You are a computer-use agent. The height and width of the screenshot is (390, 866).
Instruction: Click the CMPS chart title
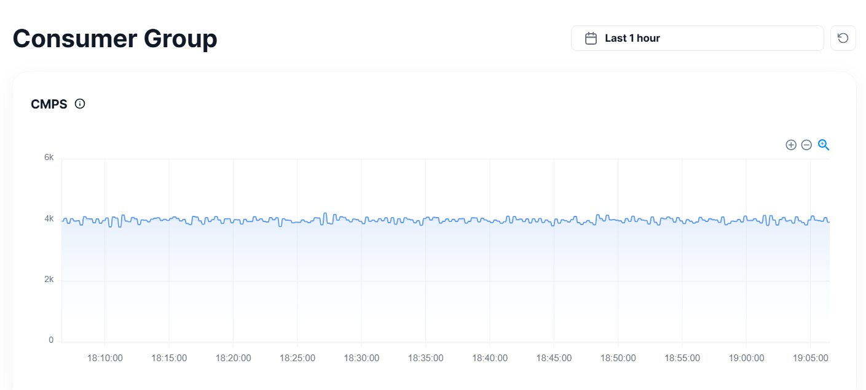pyautogui.click(x=49, y=104)
